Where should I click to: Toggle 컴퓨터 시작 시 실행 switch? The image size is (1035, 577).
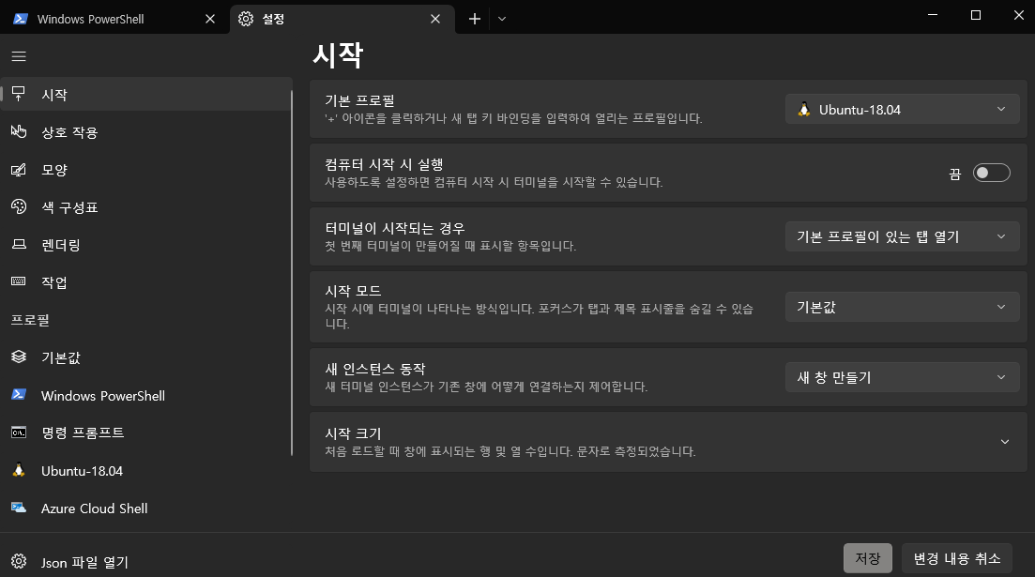click(992, 173)
